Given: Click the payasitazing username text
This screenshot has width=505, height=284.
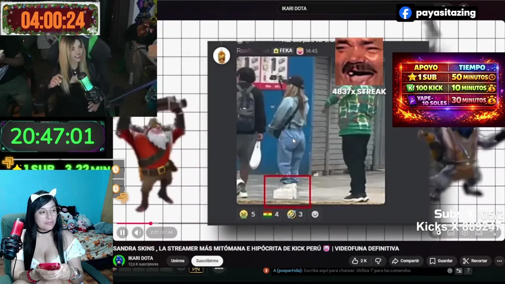Looking at the screenshot, I should click(446, 13).
